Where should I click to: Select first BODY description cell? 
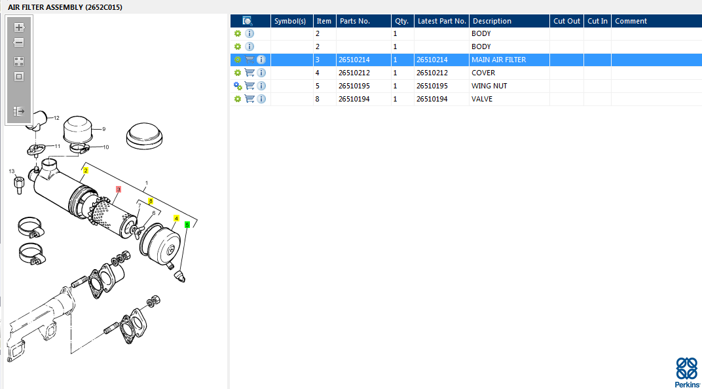pyautogui.click(x=509, y=33)
